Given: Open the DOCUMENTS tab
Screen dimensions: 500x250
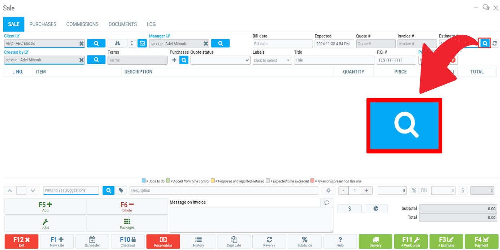Looking at the screenshot, I should tap(123, 24).
